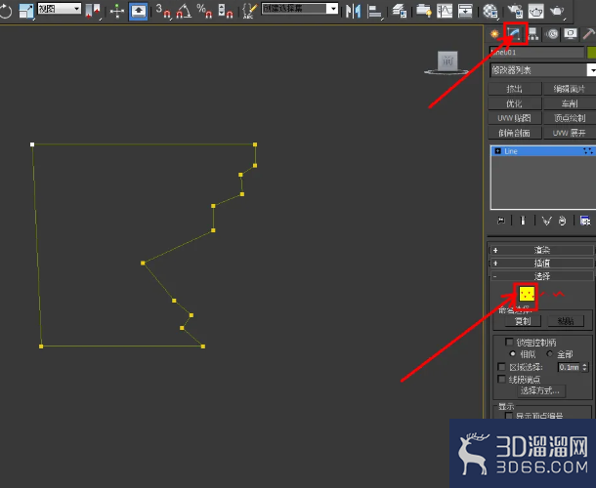The image size is (596, 488).
Task: Click the 复制 button under named selection
Action: tap(523, 321)
